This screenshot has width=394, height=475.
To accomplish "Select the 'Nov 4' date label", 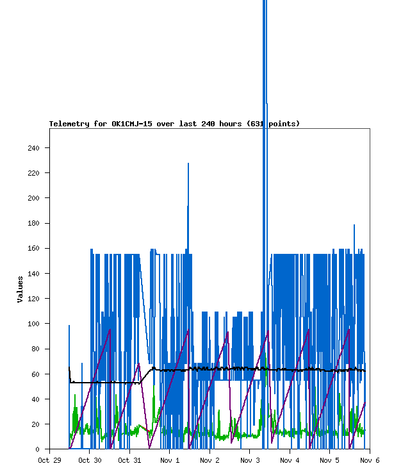I will click(290, 460).
